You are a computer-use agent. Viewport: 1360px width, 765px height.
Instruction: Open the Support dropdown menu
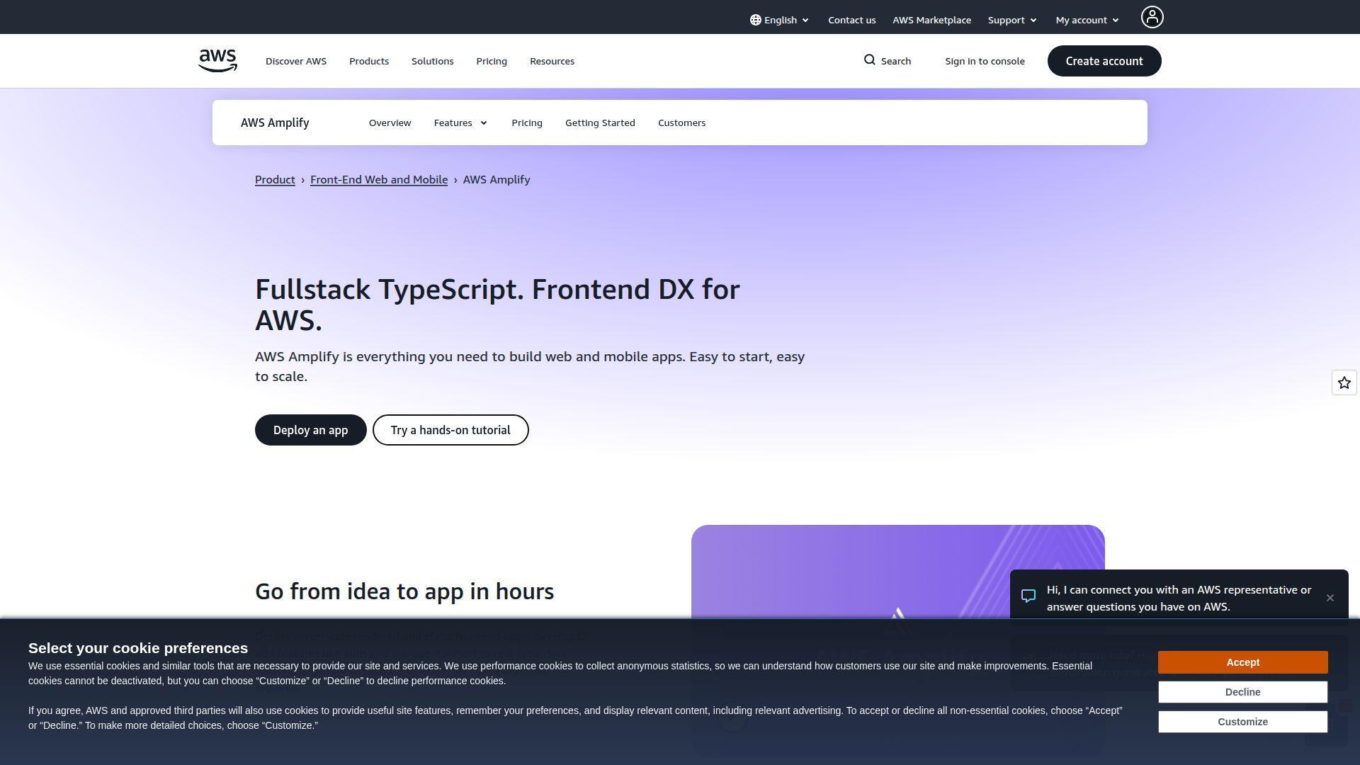coord(1012,20)
